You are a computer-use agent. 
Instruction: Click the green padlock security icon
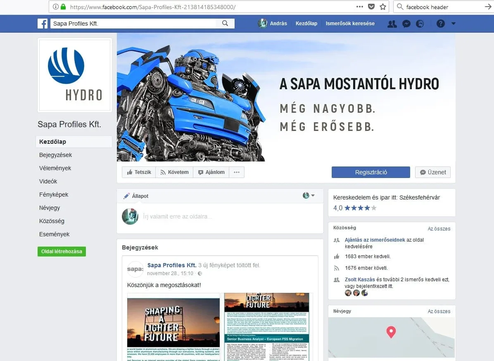[63, 7]
